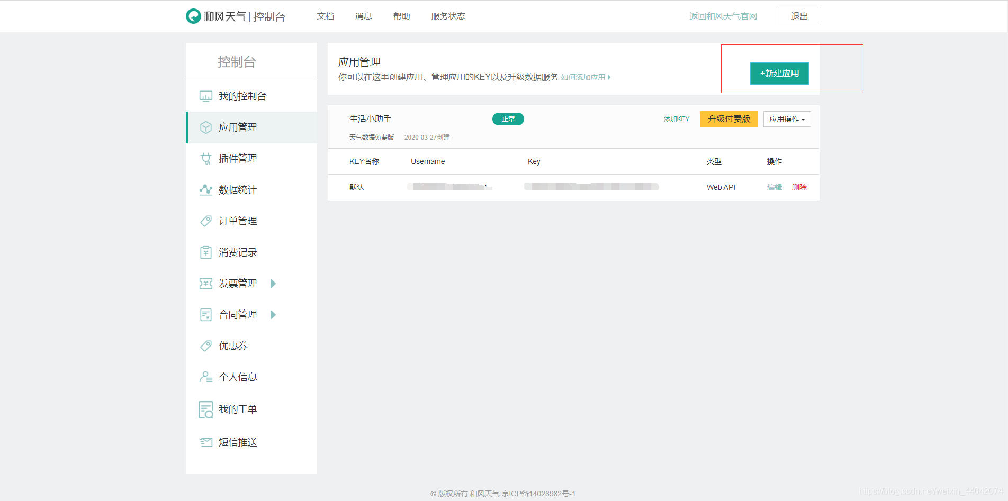Open 插件管理 from the sidebar
The image size is (1008, 501).
pyautogui.click(x=206, y=158)
